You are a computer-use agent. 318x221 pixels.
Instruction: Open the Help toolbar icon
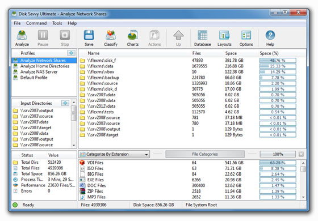pyautogui.click(x=270, y=39)
